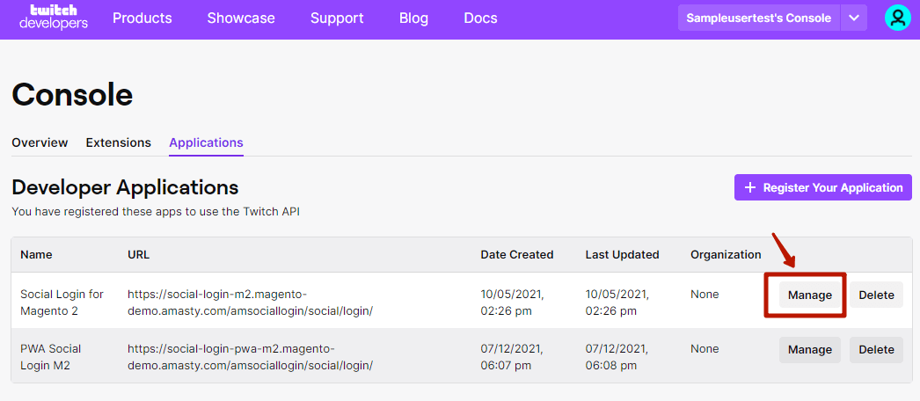Image resolution: width=920 pixels, height=401 pixels.
Task: Click the Developer Applications heading
Action: (x=125, y=187)
